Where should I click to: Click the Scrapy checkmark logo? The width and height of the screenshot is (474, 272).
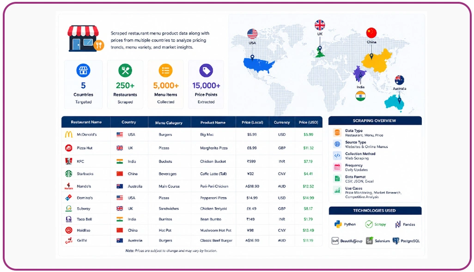pyautogui.click(x=369, y=224)
